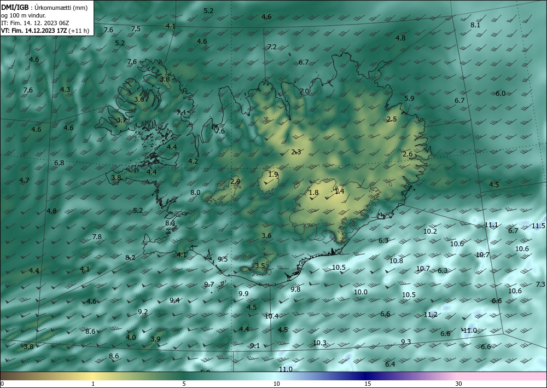547x388 pixels.
Task: Click the 2.3 value in the highlands
Action: click(296, 152)
